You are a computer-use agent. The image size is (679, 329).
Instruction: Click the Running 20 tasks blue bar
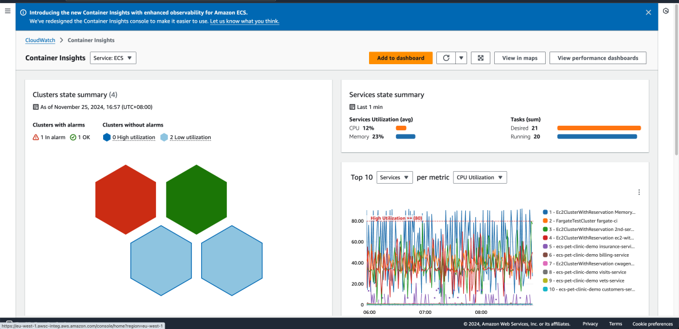point(597,137)
